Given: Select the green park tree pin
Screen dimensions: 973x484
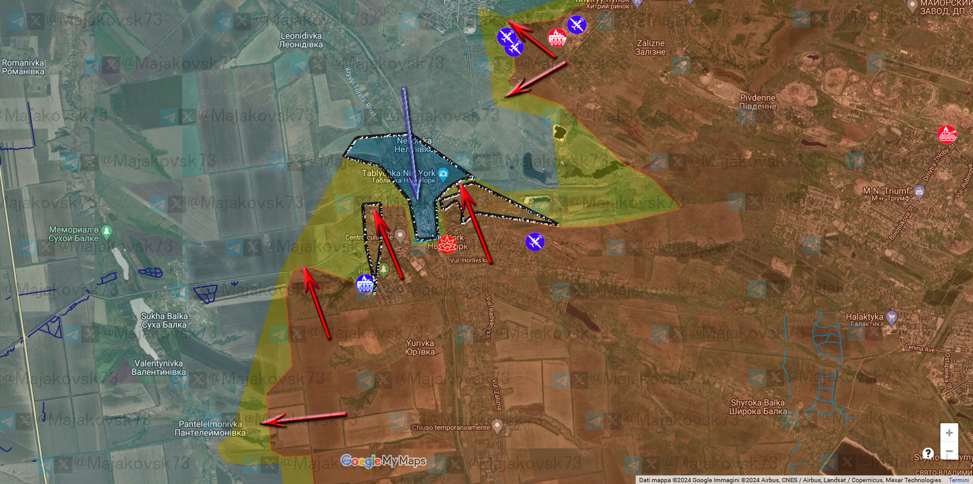Looking at the screenshot, I should point(383,269).
